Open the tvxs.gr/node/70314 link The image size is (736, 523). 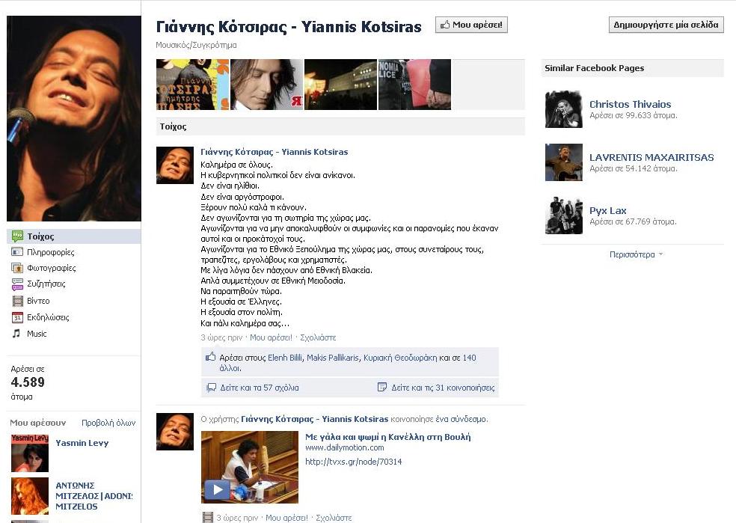(353, 462)
